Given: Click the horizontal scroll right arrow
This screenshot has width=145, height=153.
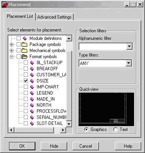Looking at the screenshot, I should coord(63,130).
